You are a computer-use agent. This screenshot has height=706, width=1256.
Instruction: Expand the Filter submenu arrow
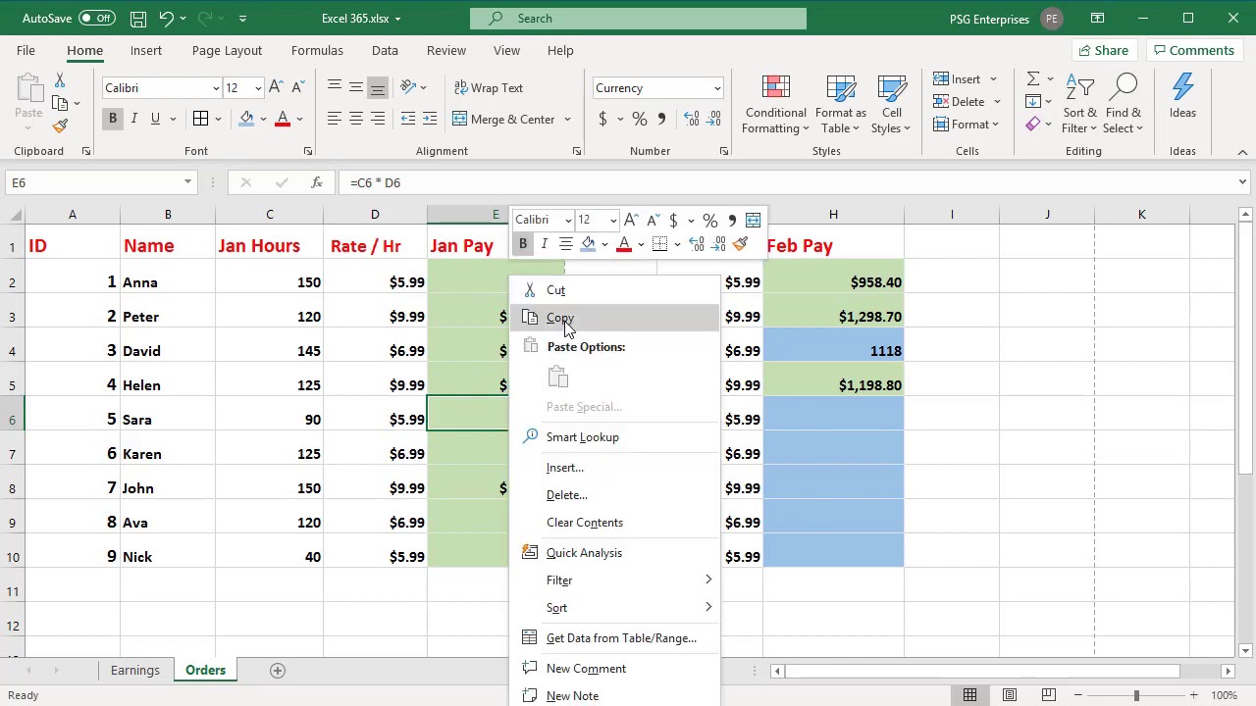pyautogui.click(x=708, y=580)
